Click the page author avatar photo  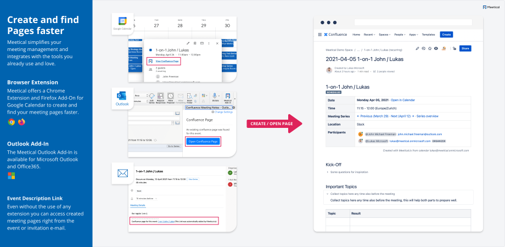tap(329, 70)
